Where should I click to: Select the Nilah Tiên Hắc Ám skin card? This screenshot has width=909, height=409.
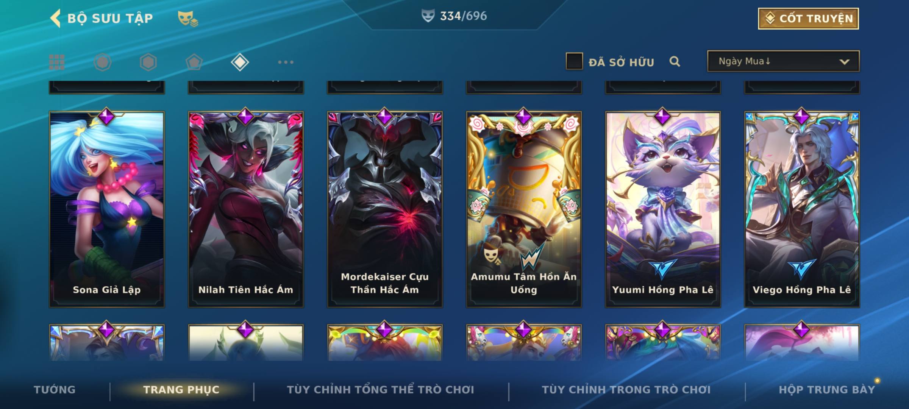(246, 209)
